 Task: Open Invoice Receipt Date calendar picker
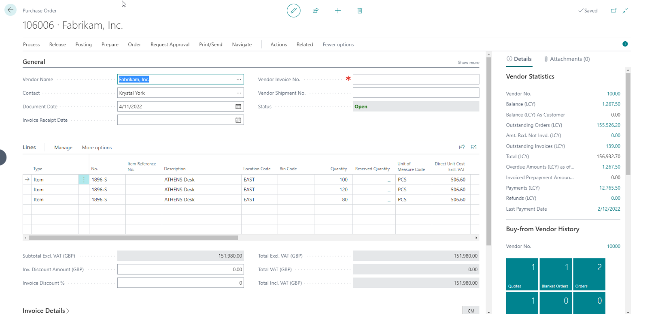tap(238, 120)
